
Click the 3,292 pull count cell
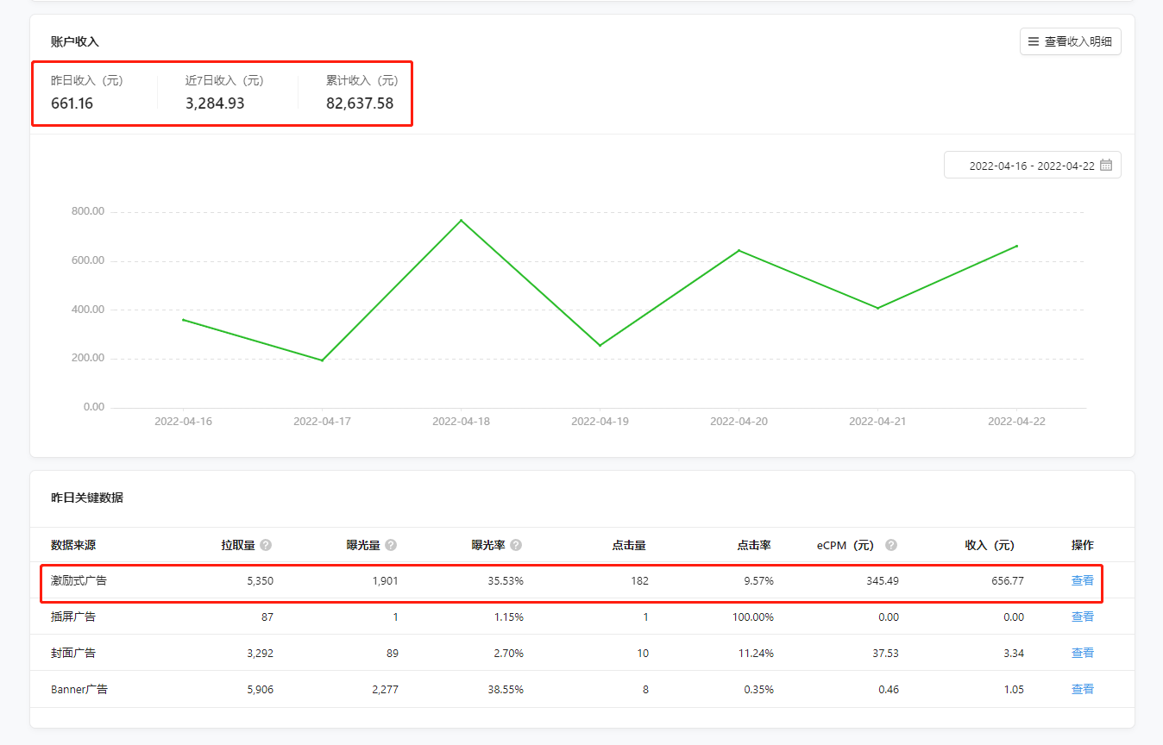pyautogui.click(x=260, y=654)
